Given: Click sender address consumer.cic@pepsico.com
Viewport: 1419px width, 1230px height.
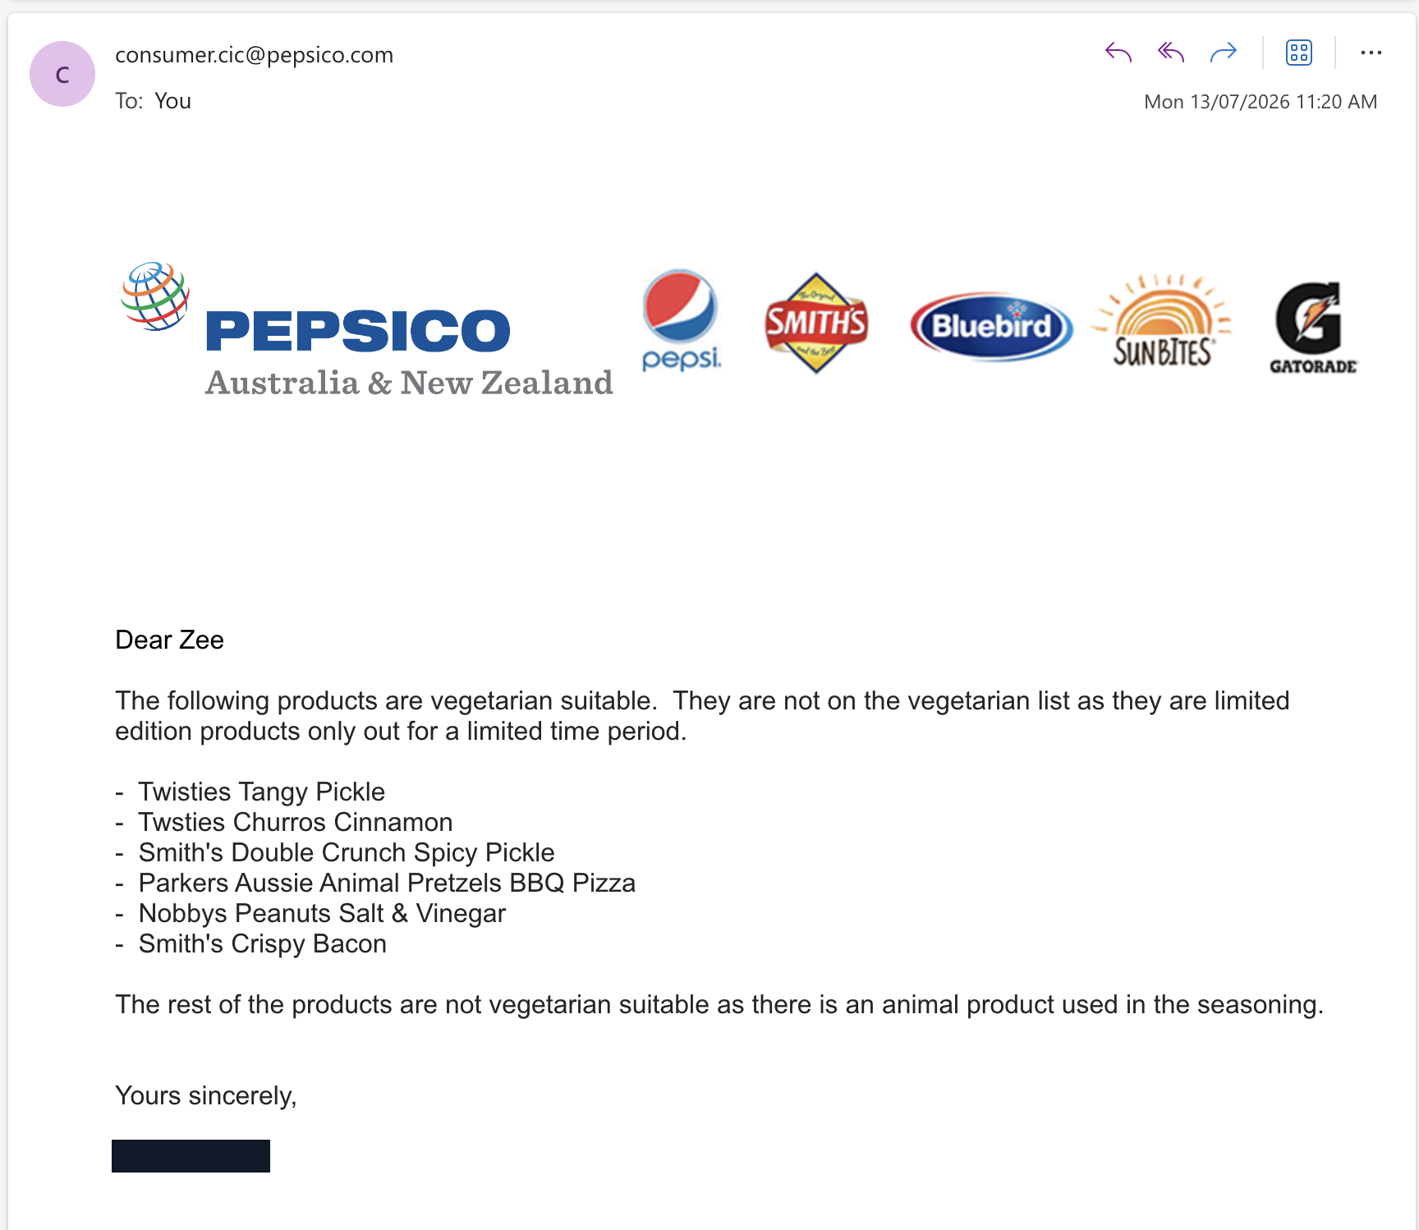Looking at the screenshot, I should coord(254,55).
